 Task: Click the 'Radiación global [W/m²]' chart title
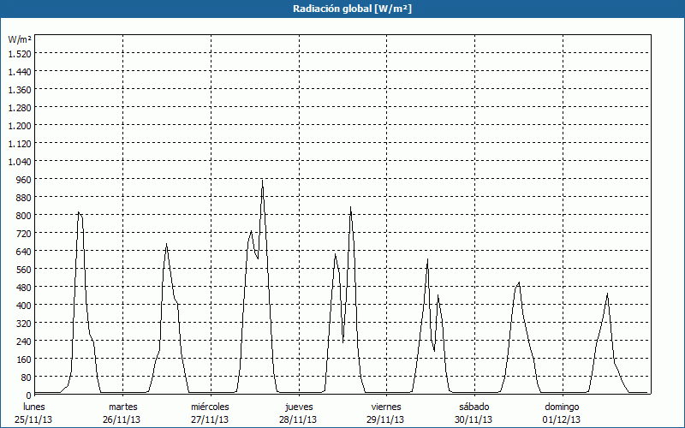[342, 9]
